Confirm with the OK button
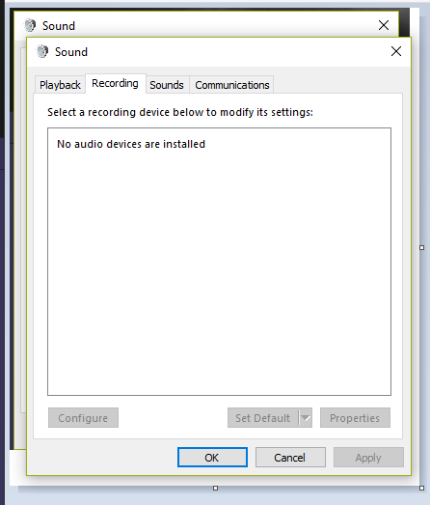 (212, 458)
